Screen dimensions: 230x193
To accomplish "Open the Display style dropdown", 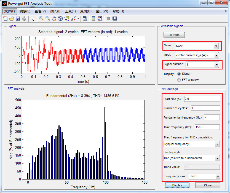I will [x=217, y=158].
